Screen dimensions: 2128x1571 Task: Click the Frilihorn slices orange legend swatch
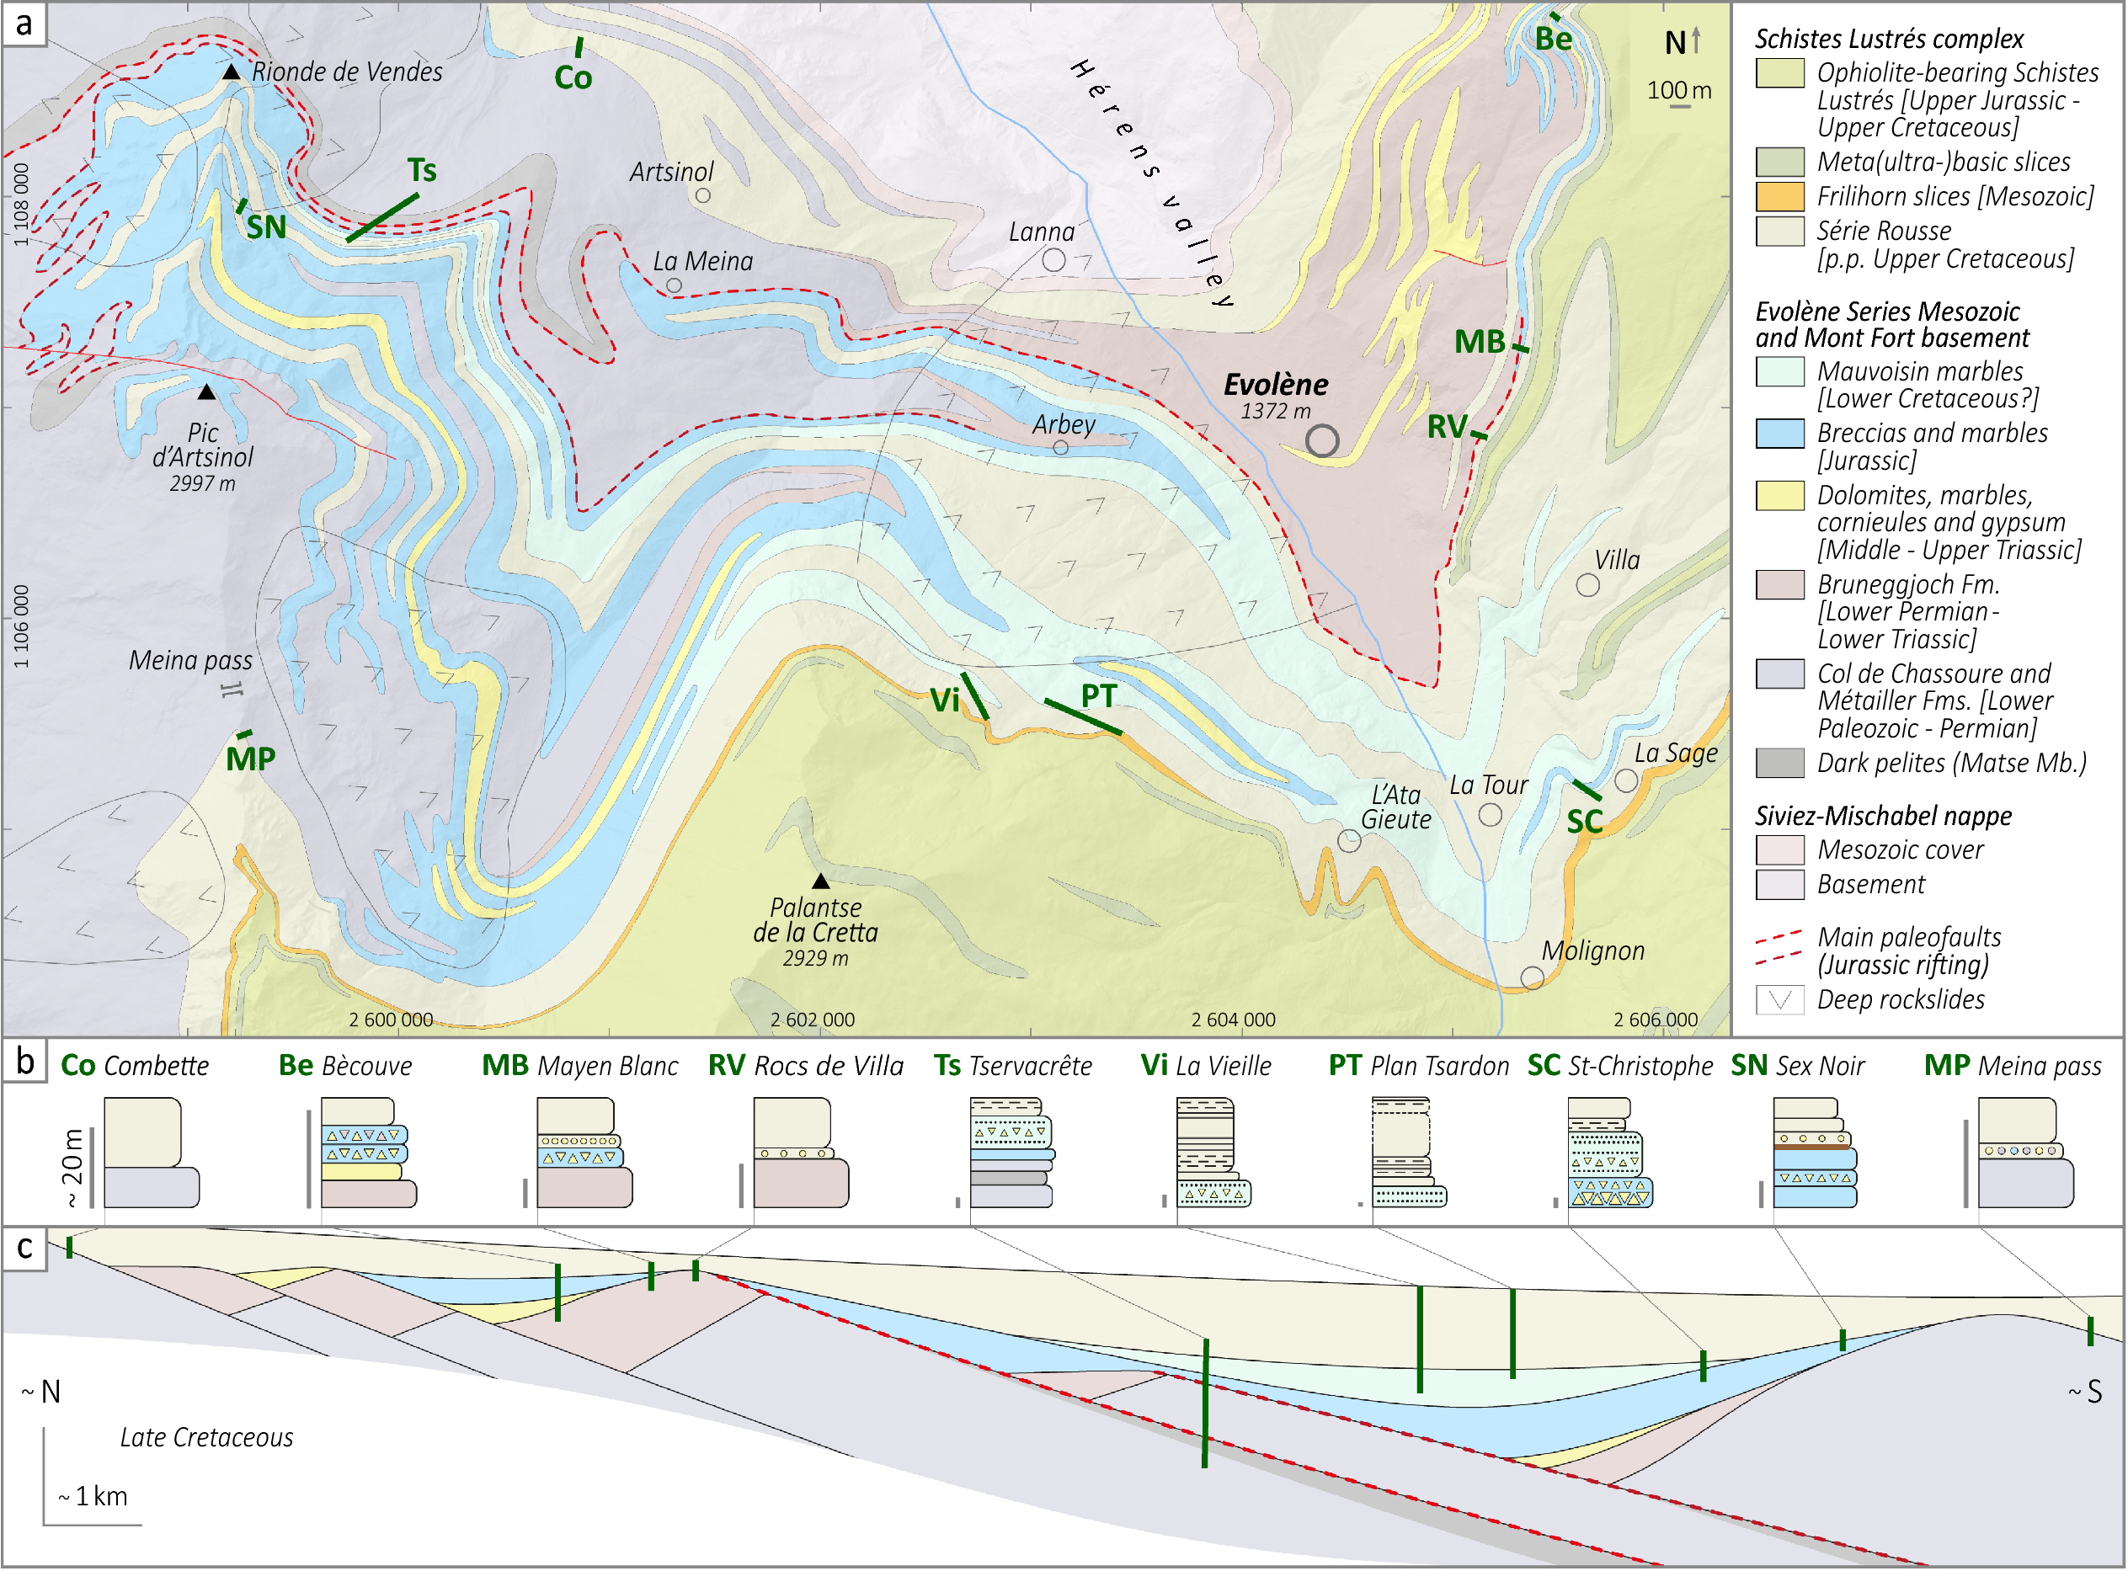tap(1780, 196)
